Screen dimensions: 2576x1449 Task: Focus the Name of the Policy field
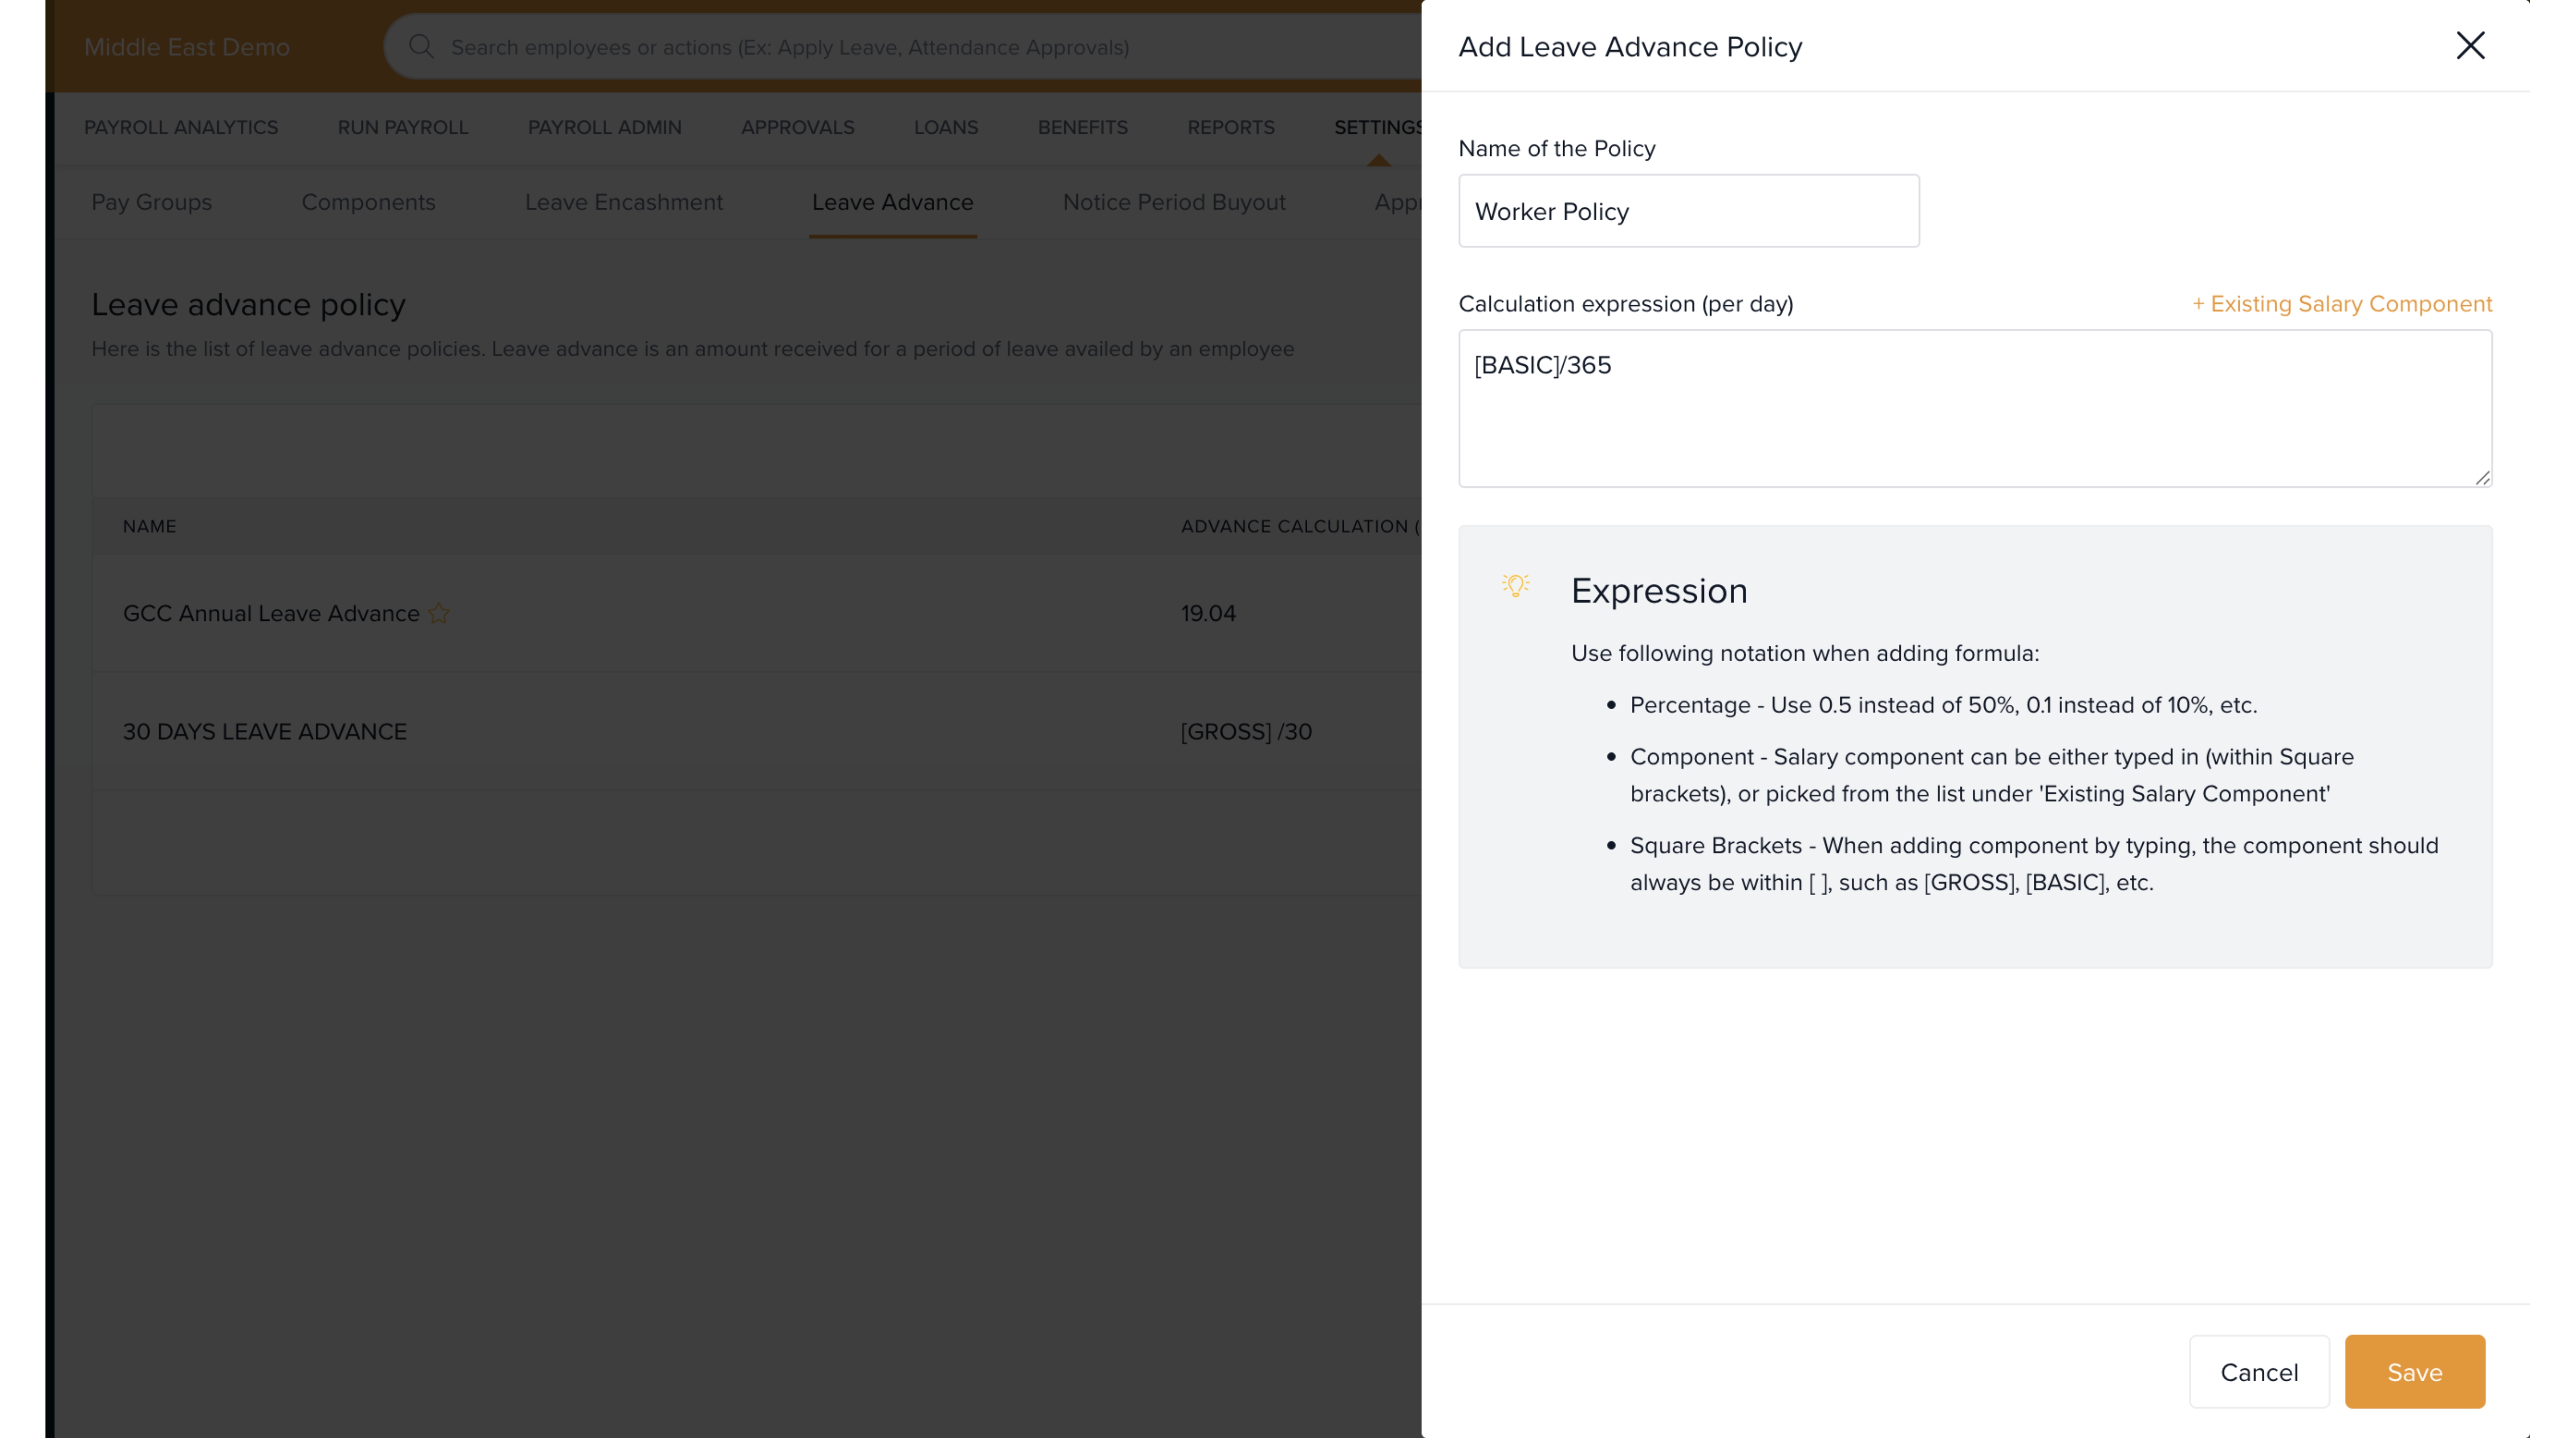point(1688,211)
